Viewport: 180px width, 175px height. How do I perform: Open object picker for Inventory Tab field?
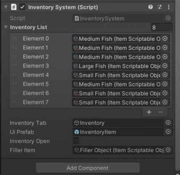[168, 123]
